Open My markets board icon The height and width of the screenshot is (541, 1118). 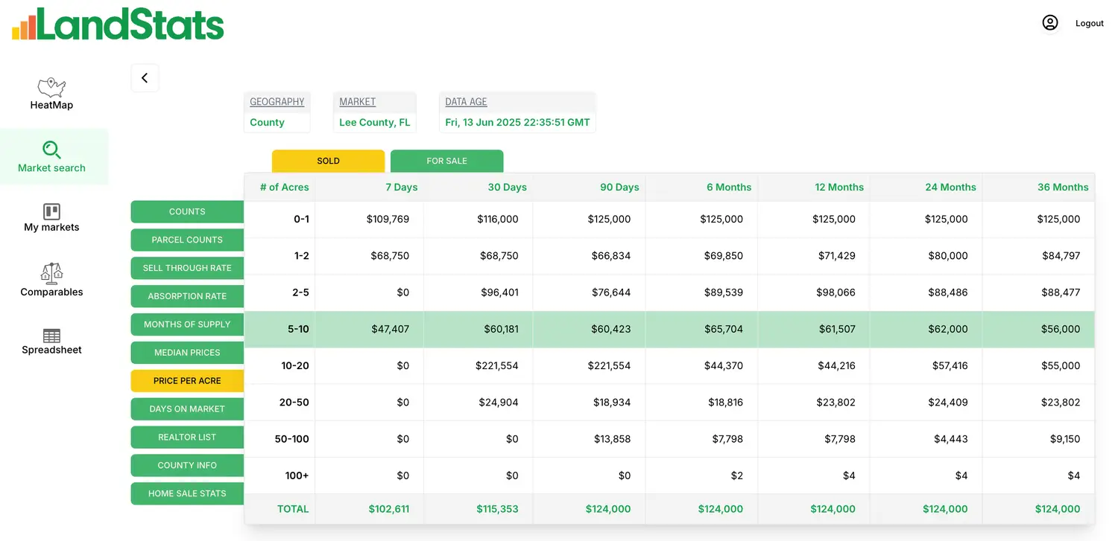click(51, 211)
